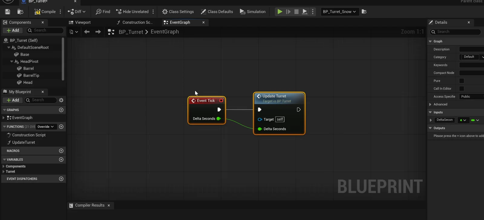Screen dimensions: 484x220
Task: Open My Blueprint settings gear
Action: (x=61, y=100)
